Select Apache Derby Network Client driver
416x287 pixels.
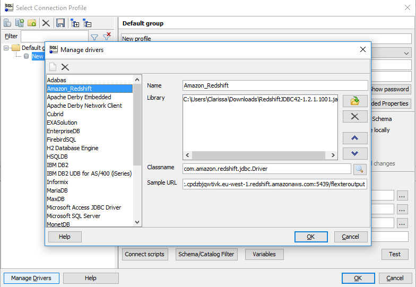[x=90, y=106]
